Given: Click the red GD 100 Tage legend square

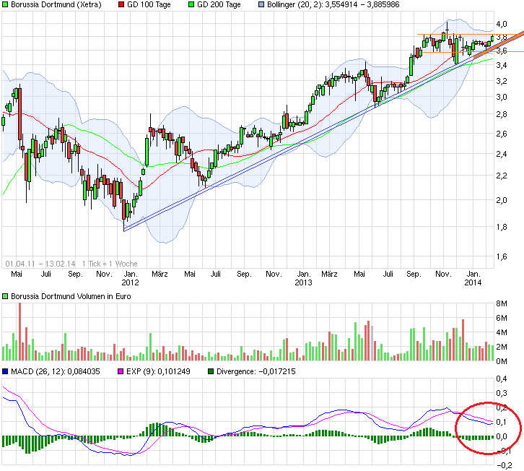Looking at the screenshot, I should (x=121, y=4).
